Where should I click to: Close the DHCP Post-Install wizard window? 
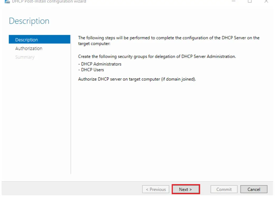[x=266, y=1]
